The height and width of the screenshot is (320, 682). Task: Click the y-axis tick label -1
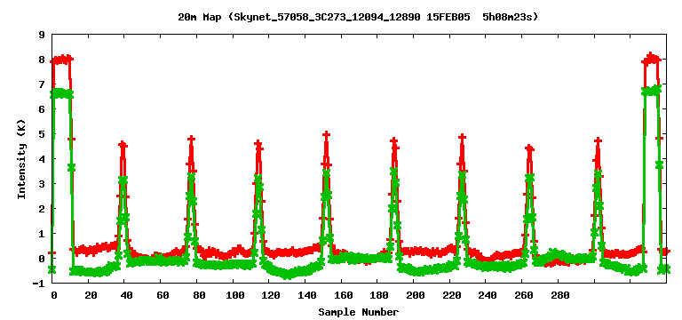point(39,283)
